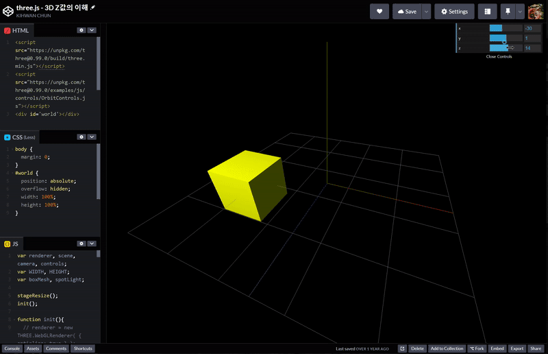Open Share menu
The image size is (548, 354).
536,349
